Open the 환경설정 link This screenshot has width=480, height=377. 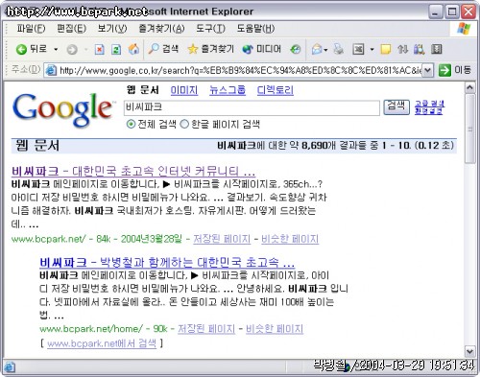(428, 111)
